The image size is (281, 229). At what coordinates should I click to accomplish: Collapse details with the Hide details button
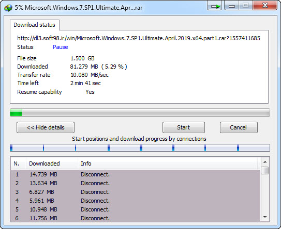[x=46, y=127]
